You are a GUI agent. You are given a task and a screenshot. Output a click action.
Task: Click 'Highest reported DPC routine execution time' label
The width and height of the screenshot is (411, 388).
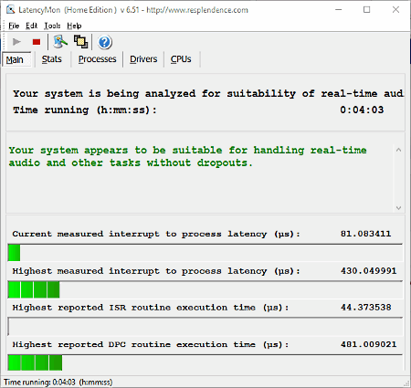tap(151, 344)
